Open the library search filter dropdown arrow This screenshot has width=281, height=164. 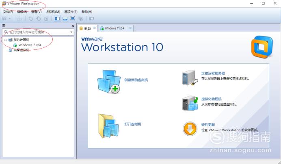click(71, 32)
